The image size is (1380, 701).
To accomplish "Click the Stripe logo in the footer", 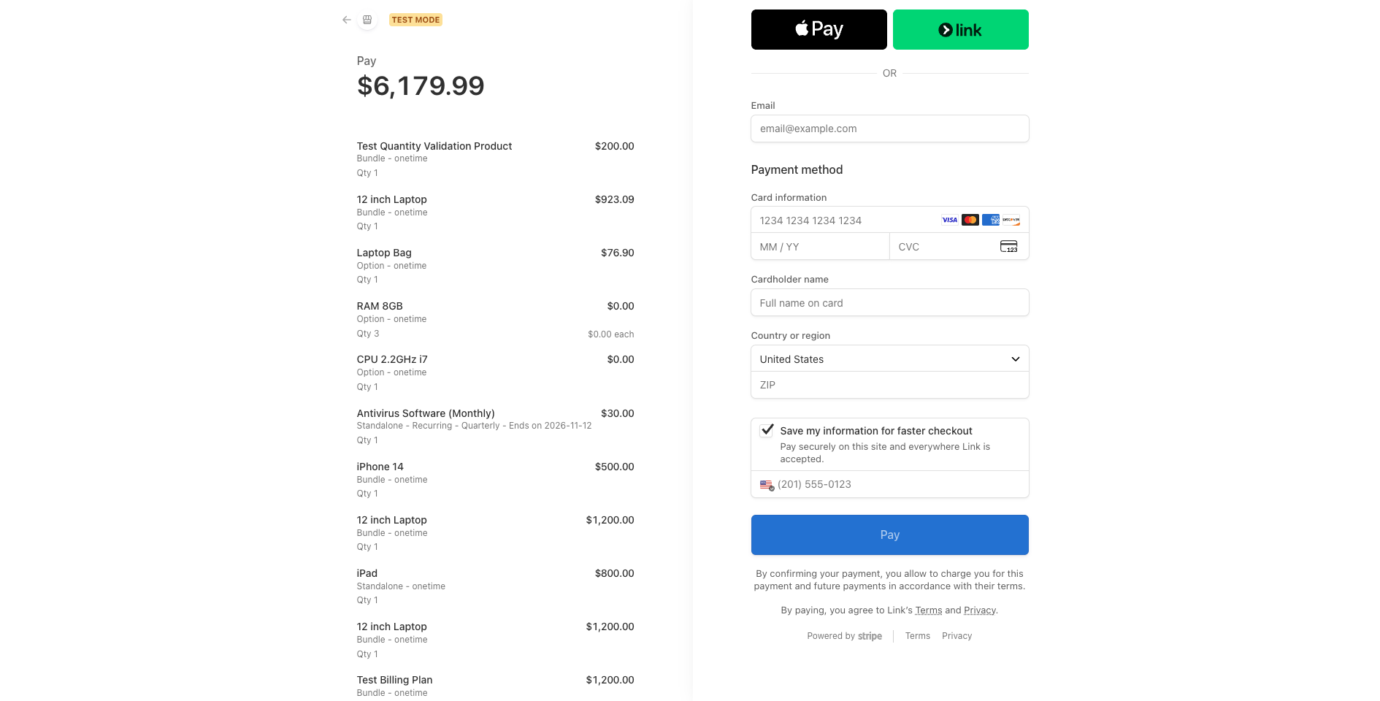I will (870, 636).
